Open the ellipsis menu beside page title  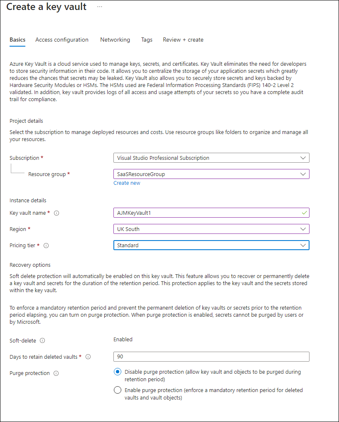(x=100, y=7)
